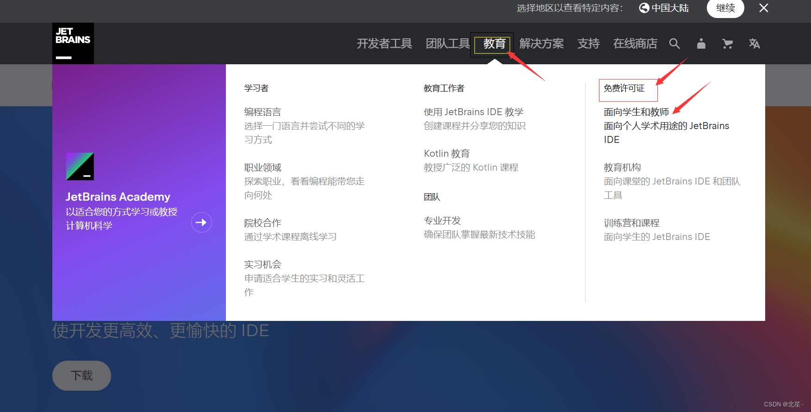
Task: Click the 免费许可证 heading
Action: [624, 88]
